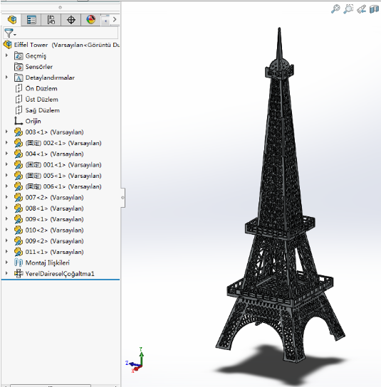Expand part 004<1> in the tree
This screenshot has height=387, width=381.
tap(6, 154)
